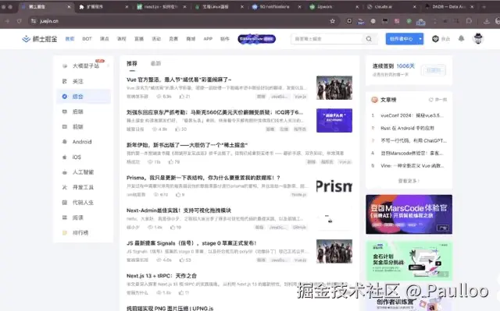Bookmark this page with the star icon
Viewport: 500px width, 311px height.
[x=333, y=21]
